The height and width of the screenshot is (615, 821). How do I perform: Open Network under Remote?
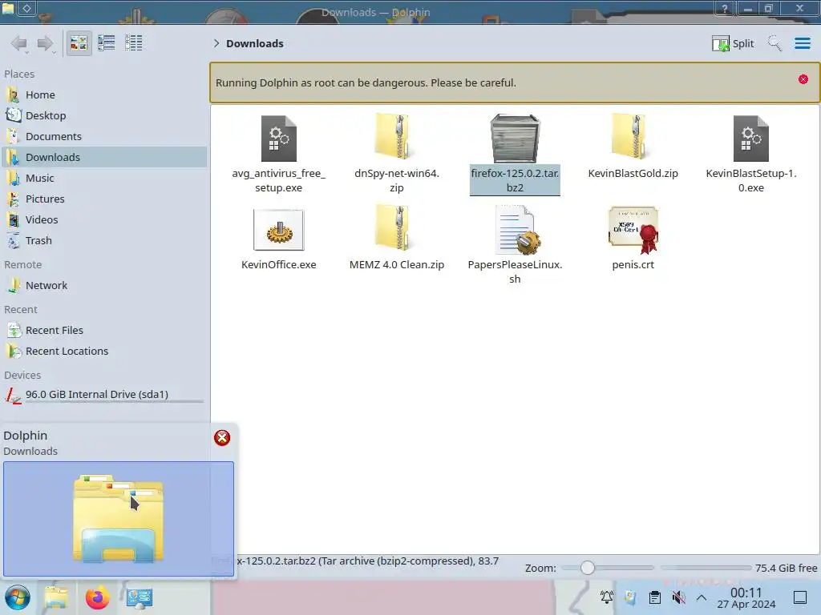click(103, 286)
